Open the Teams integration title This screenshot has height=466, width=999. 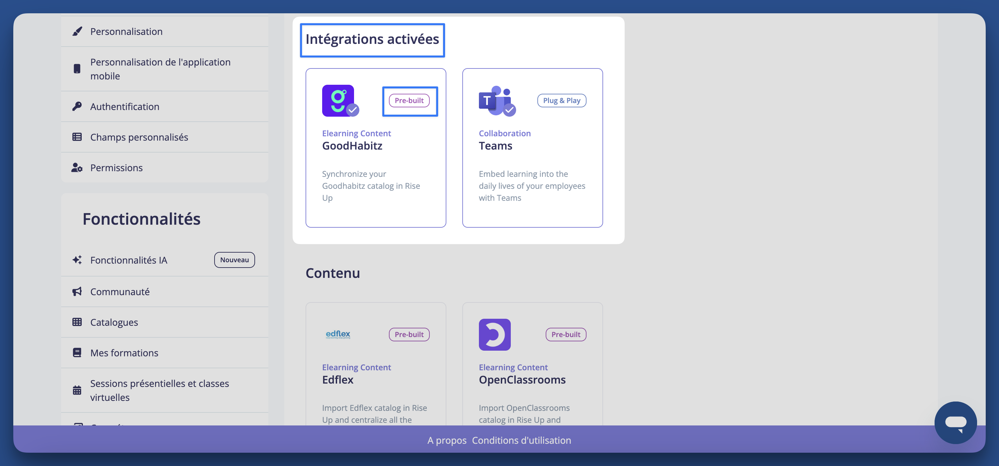coord(495,146)
